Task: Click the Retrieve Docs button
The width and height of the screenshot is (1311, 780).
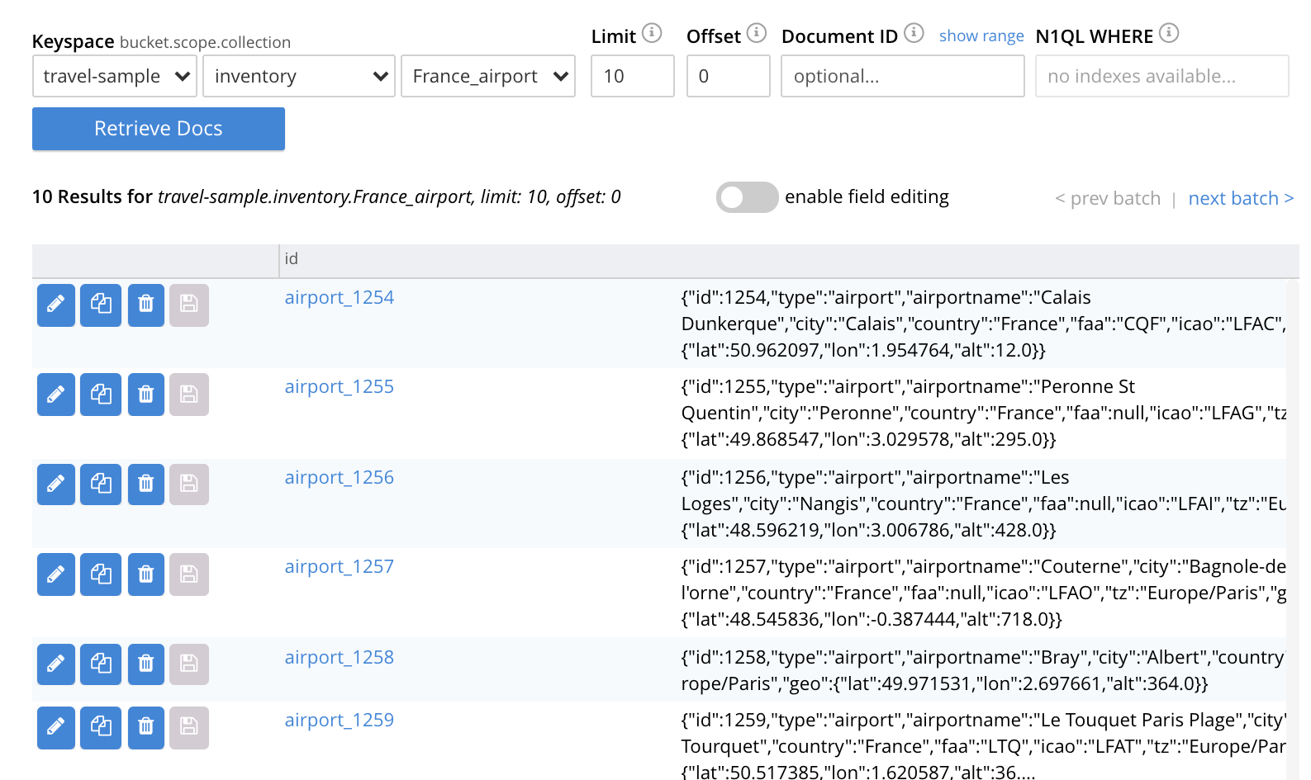Action: tap(159, 129)
